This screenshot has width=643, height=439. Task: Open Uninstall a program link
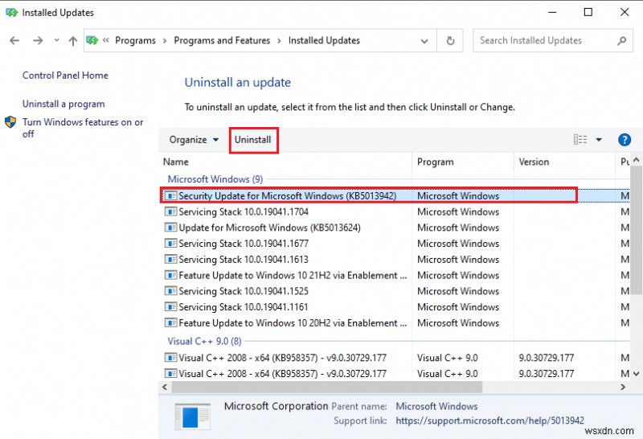coord(63,104)
